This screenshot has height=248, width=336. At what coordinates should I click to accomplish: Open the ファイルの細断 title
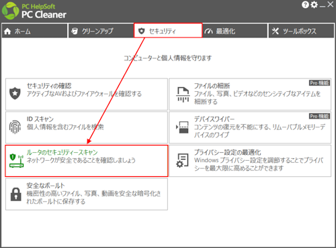(212, 86)
